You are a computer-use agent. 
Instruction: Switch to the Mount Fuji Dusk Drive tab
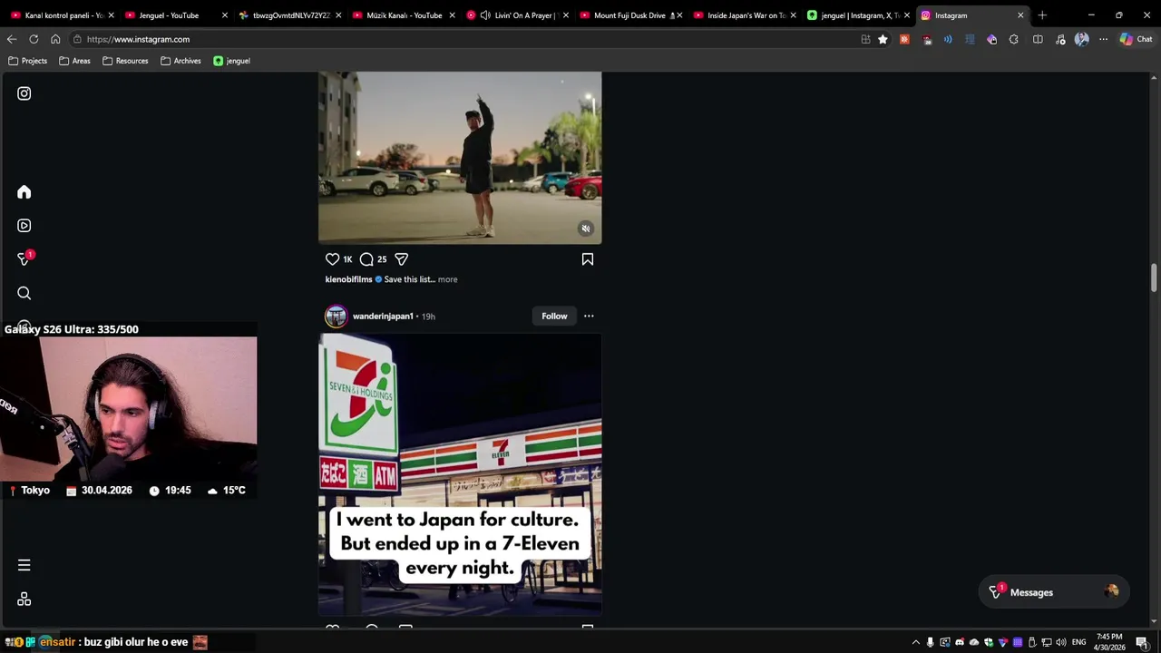point(629,15)
